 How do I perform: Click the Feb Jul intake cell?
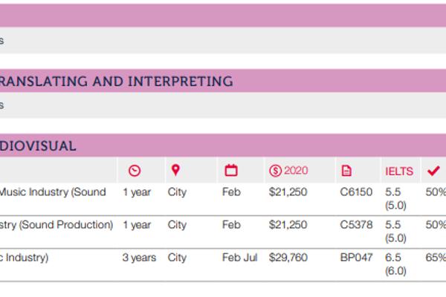tap(239, 258)
